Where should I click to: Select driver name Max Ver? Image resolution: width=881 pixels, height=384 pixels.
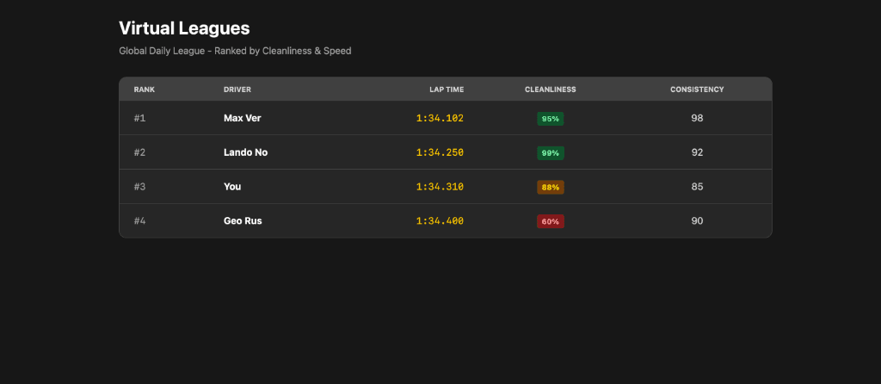pos(242,118)
